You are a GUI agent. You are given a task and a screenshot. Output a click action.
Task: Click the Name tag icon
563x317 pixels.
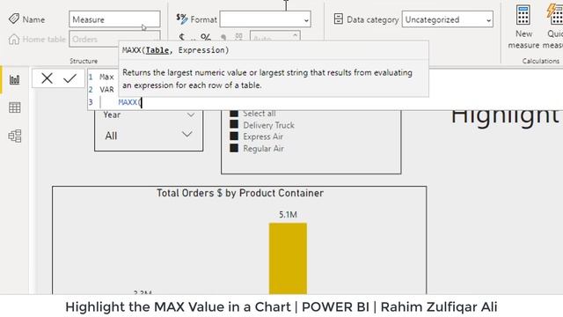click(14, 18)
